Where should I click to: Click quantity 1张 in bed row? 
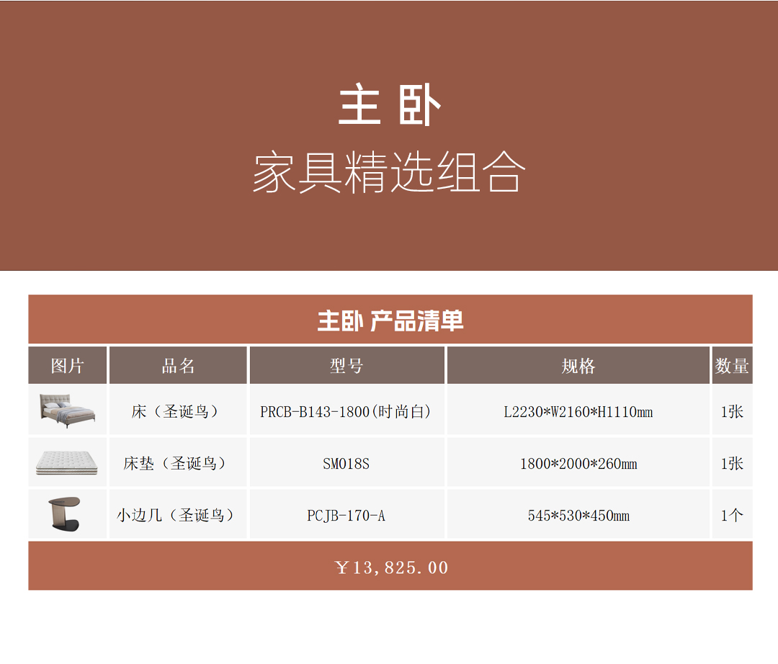tap(733, 412)
